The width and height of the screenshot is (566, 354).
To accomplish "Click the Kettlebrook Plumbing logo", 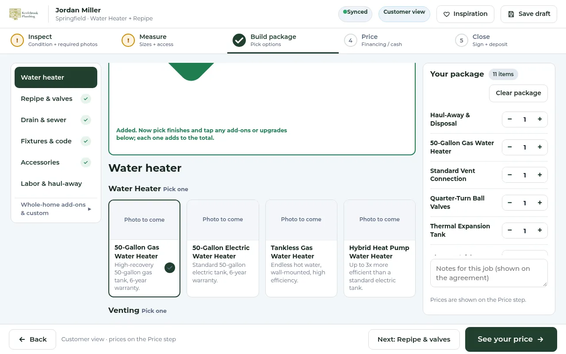I will (x=24, y=14).
